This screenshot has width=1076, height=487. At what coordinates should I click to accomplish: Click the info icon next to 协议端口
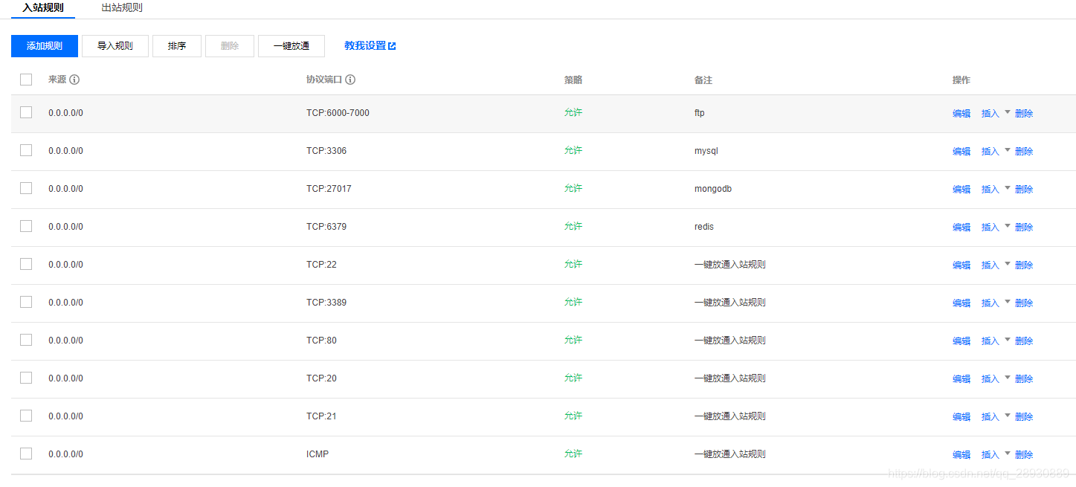[x=350, y=80]
